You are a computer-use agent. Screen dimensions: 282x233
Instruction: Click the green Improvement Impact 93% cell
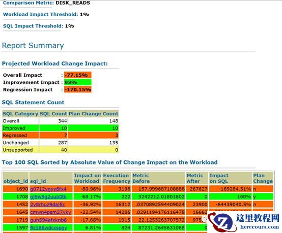(78, 82)
